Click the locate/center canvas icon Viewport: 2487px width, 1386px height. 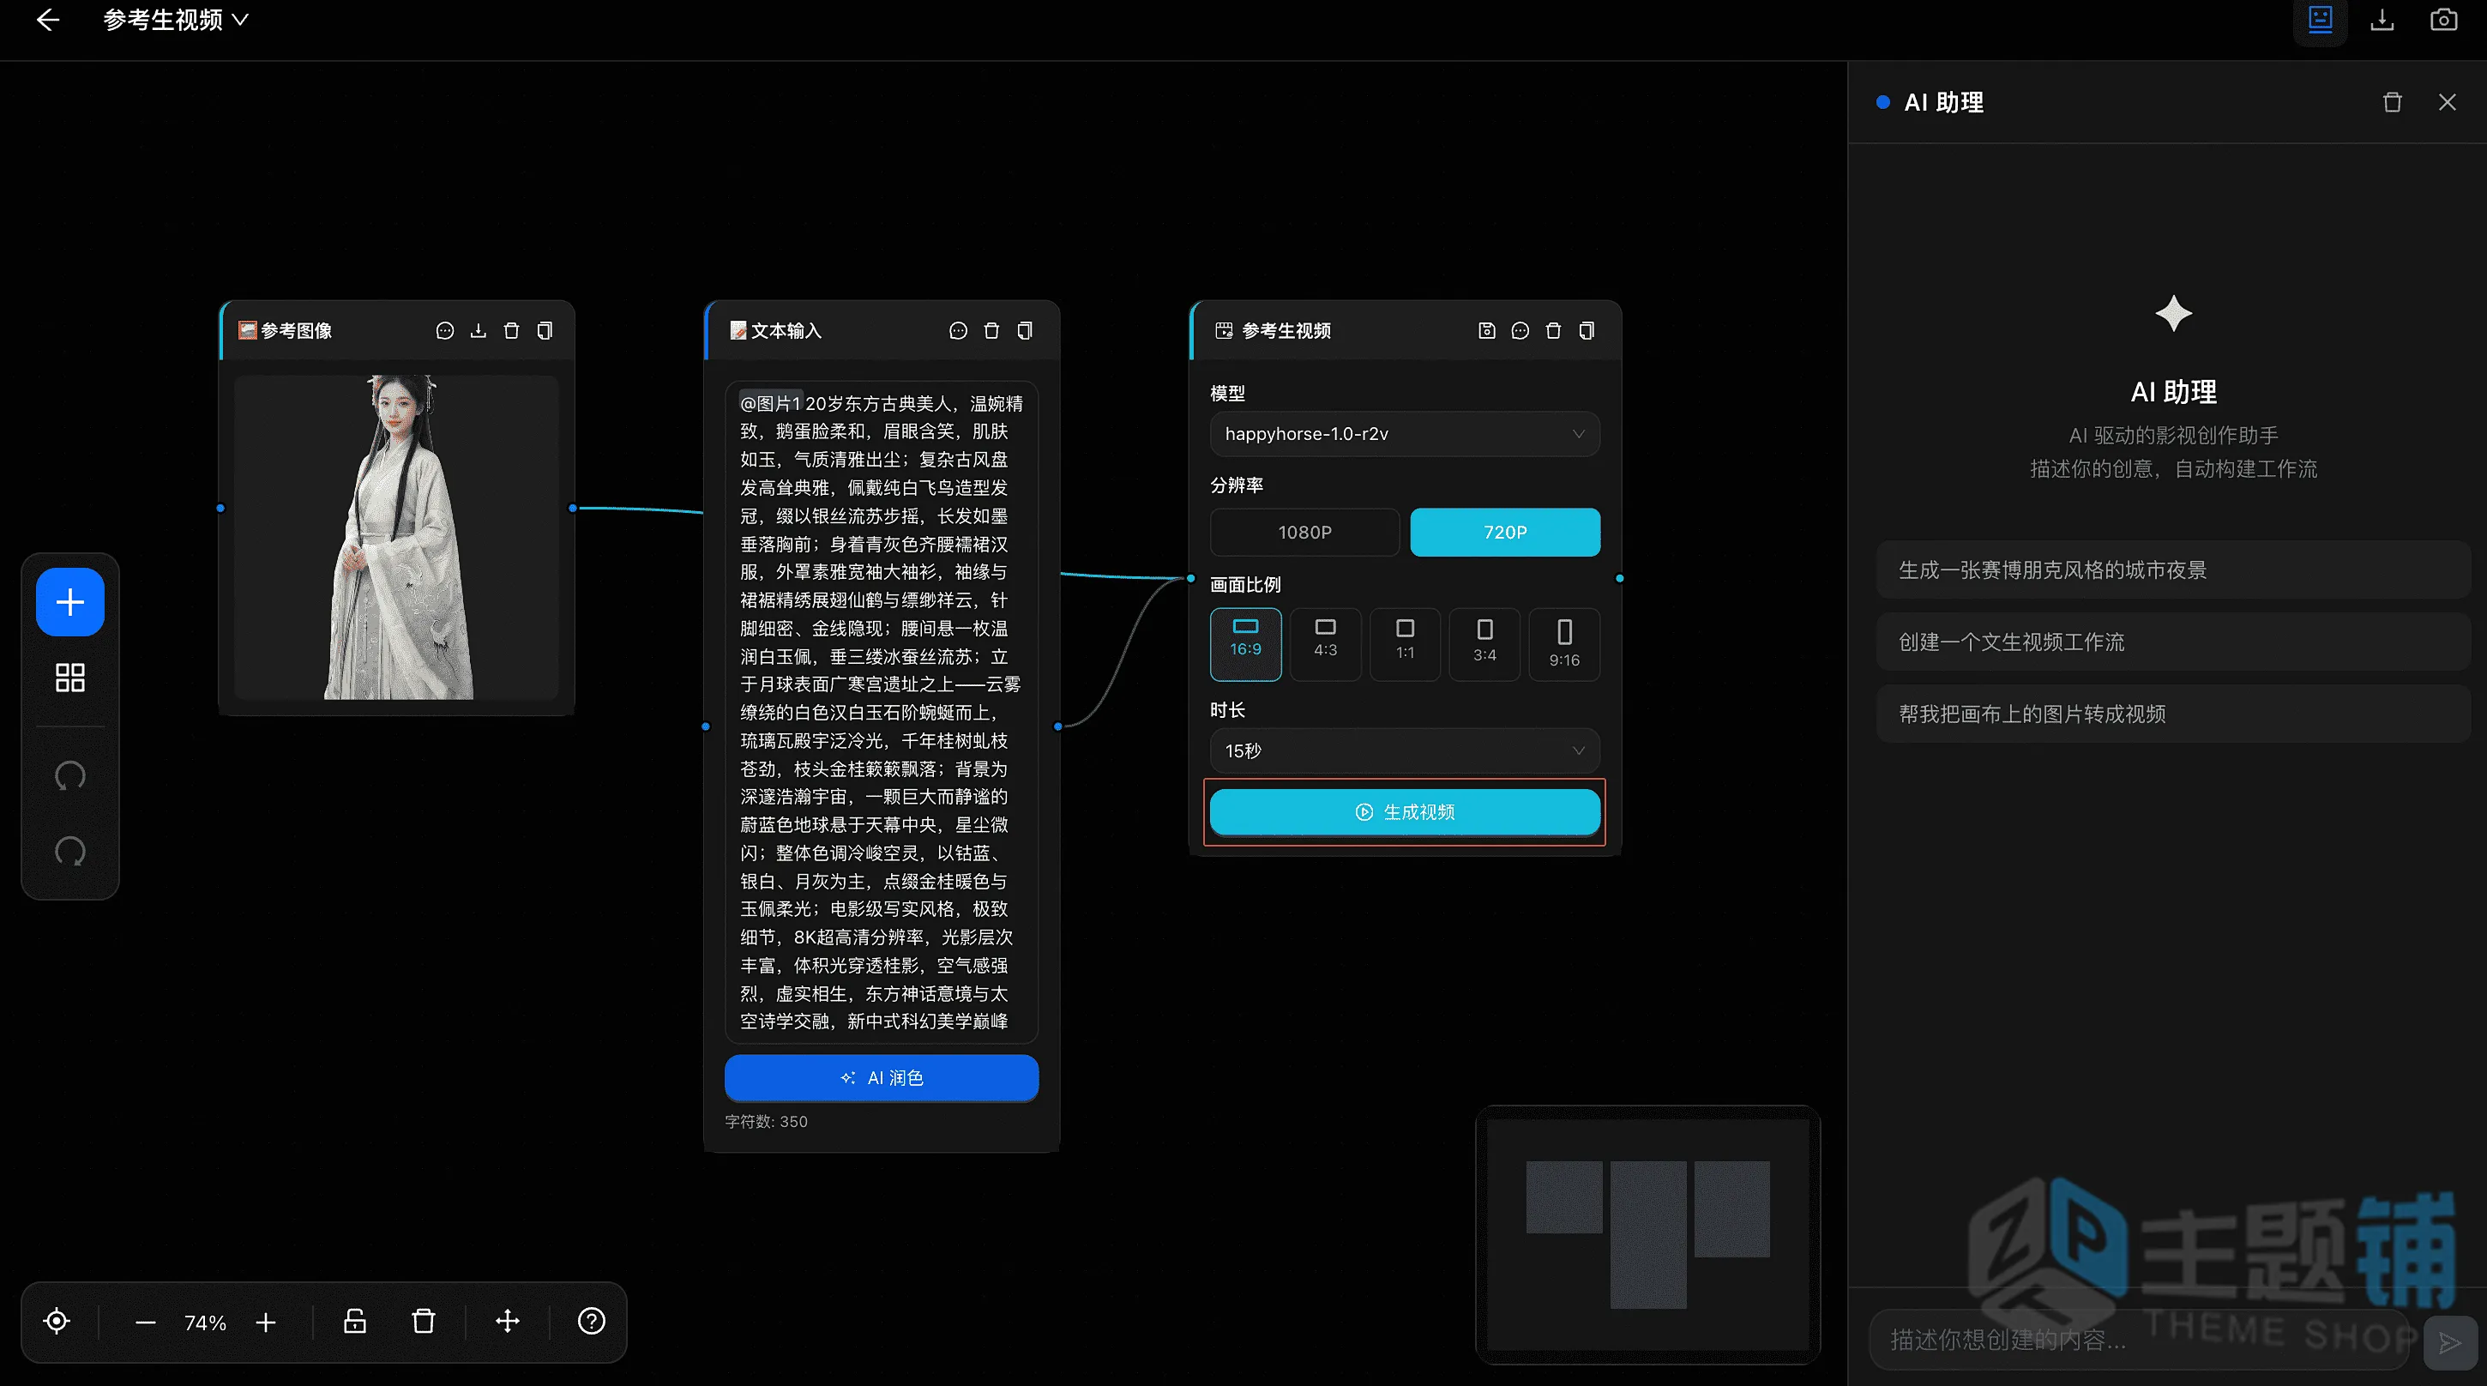[57, 1323]
